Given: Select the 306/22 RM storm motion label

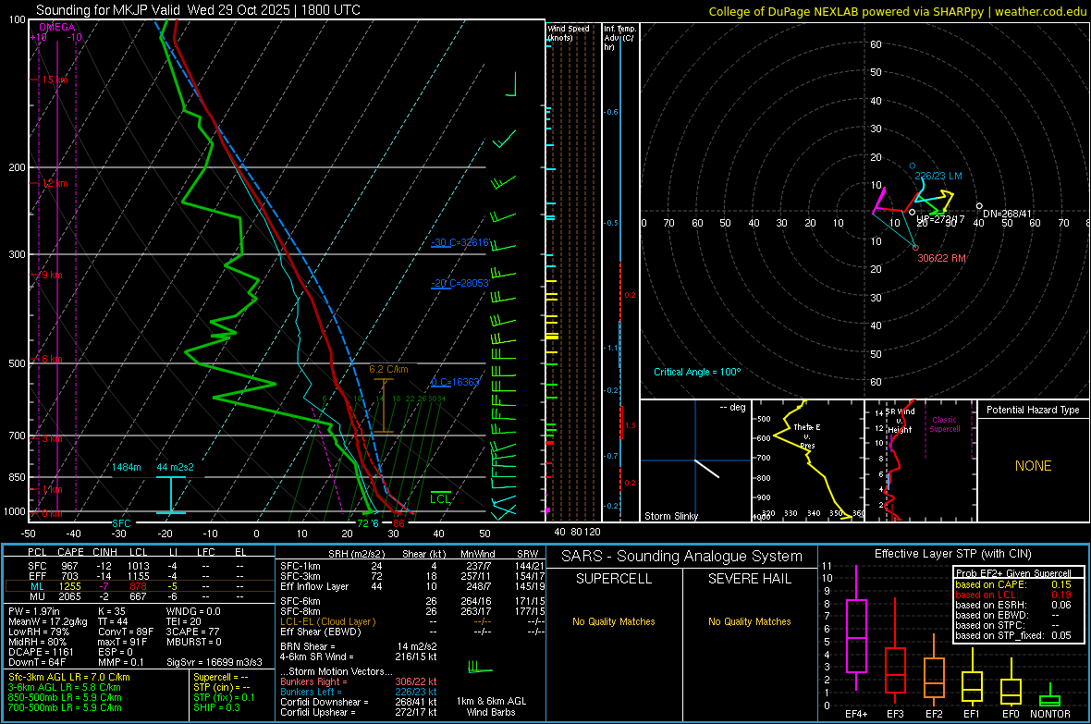Looking at the screenshot, I should (x=941, y=258).
